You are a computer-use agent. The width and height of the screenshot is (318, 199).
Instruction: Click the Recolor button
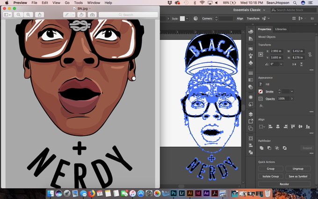pyautogui.click(x=284, y=184)
